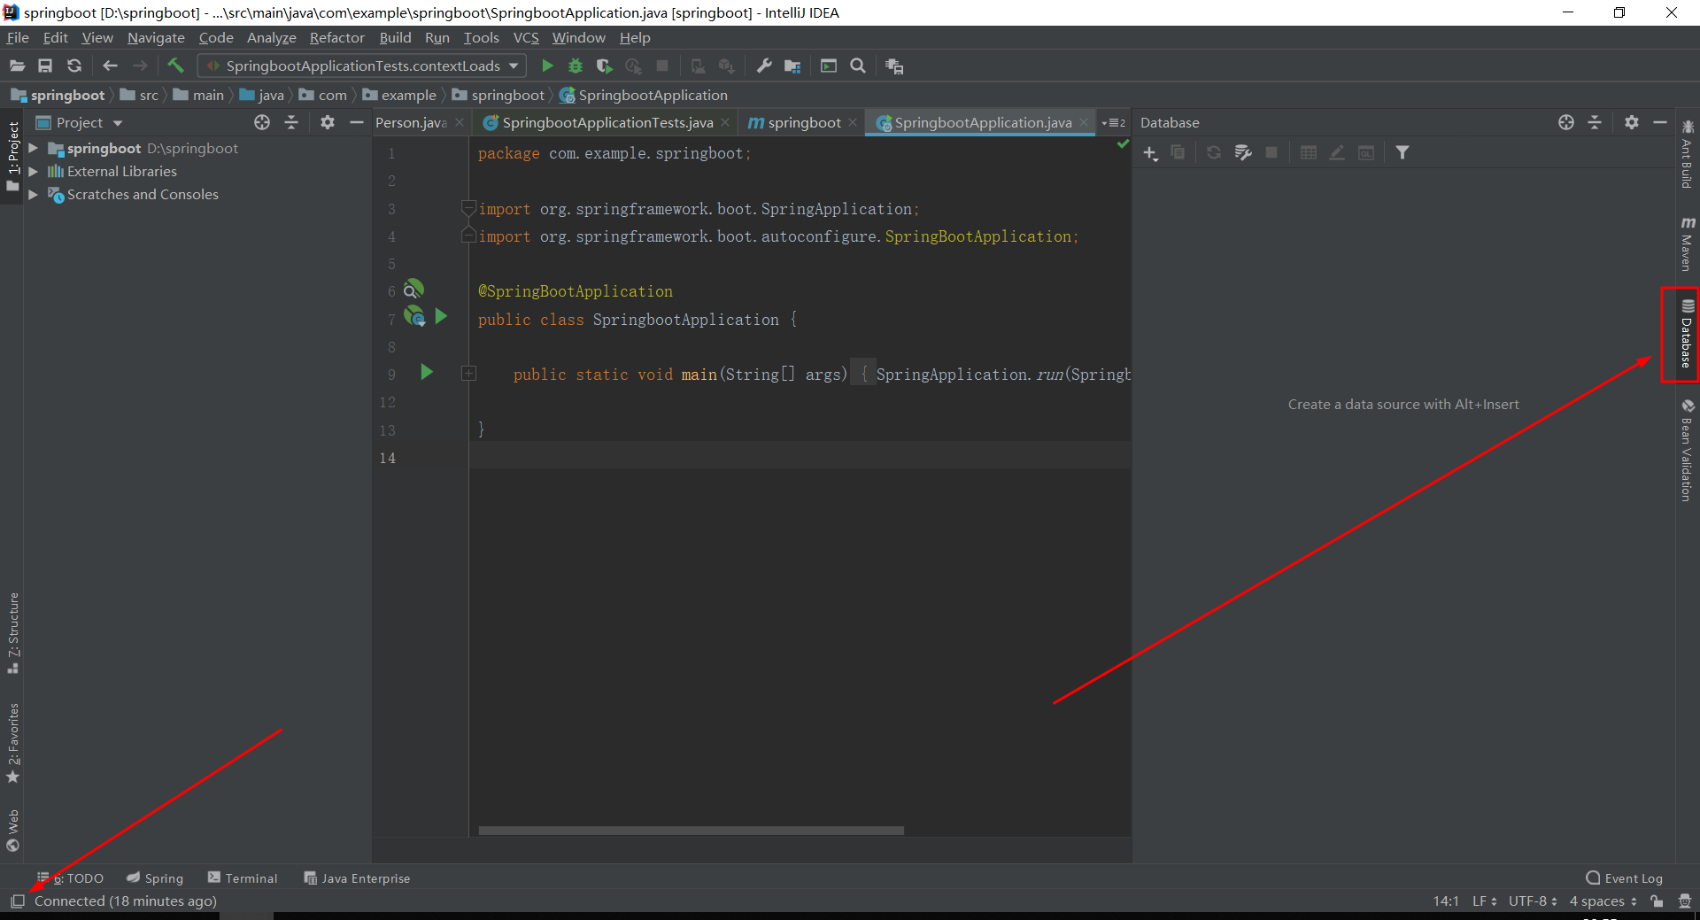Show the hidden editor tabs list
This screenshot has width=1700, height=920.
point(1114,122)
